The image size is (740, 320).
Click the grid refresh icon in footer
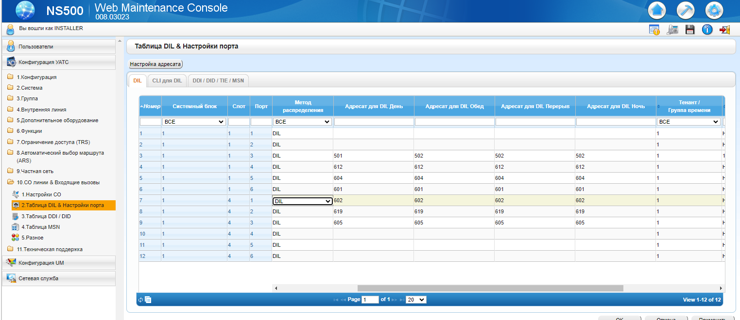pyautogui.click(x=140, y=300)
